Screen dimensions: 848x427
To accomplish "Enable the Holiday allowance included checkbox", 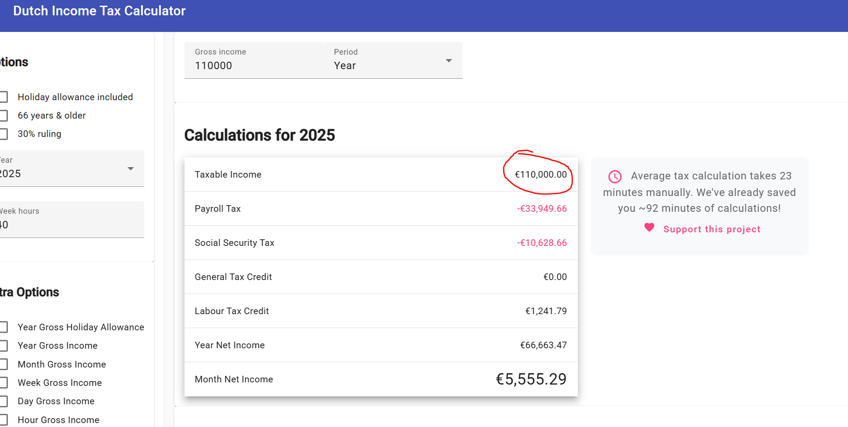I will pyautogui.click(x=3, y=97).
